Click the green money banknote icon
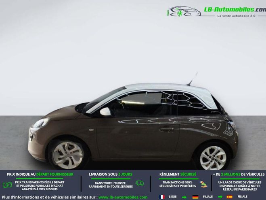The image size is (266, 200). coord(7,185)
